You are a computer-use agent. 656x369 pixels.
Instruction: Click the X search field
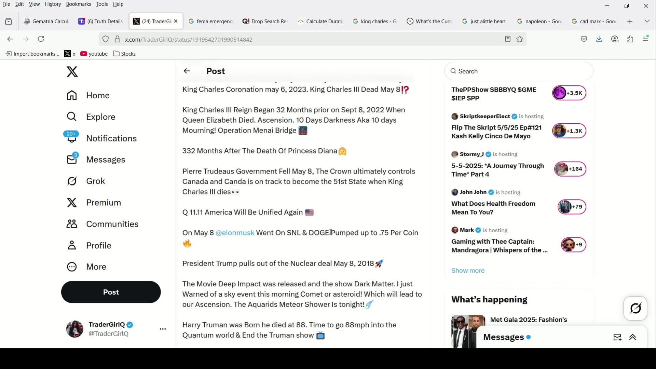click(x=519, y=71)
